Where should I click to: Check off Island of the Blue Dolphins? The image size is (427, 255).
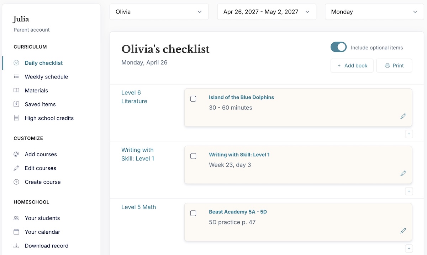193,99
